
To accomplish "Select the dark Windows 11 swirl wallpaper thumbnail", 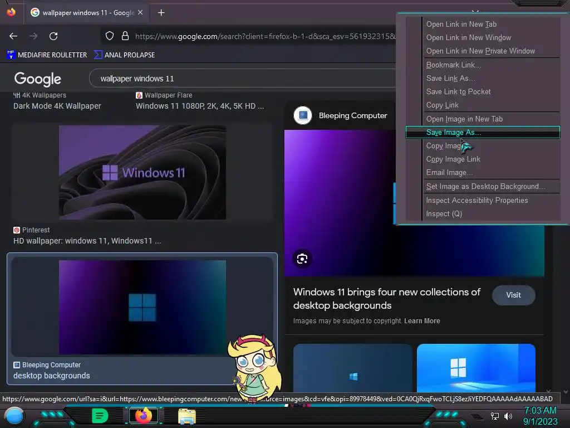I will coord(142,172).
